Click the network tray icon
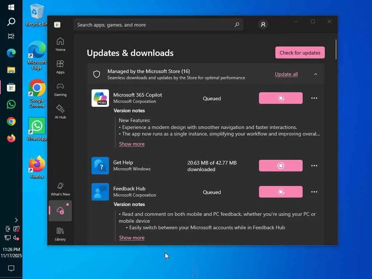The image size is (372, 279). pyautogui.click(x=8, y=238)
